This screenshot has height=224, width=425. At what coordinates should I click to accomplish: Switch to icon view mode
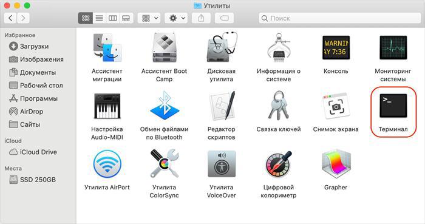pyautogui.click(x=86, y=18)
